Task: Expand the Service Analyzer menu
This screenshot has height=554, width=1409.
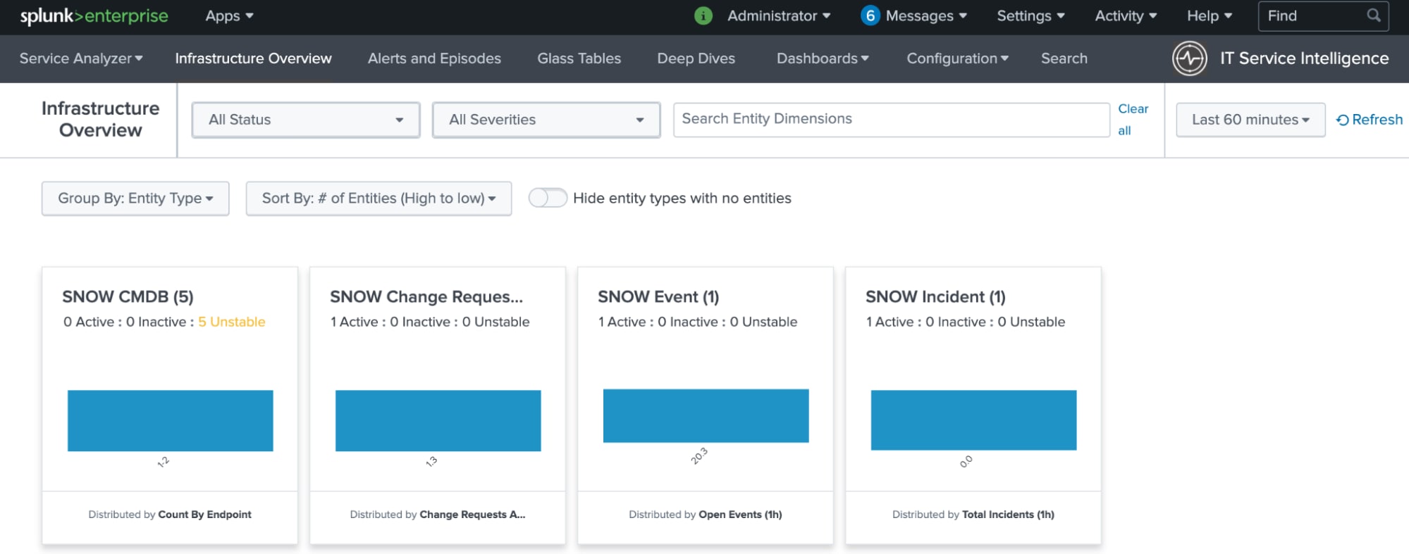Action: [x=81, y=58]
